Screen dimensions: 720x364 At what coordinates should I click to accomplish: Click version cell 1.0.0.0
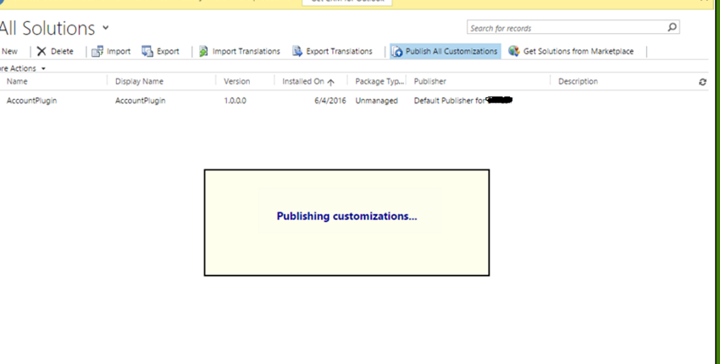[235, 101]
